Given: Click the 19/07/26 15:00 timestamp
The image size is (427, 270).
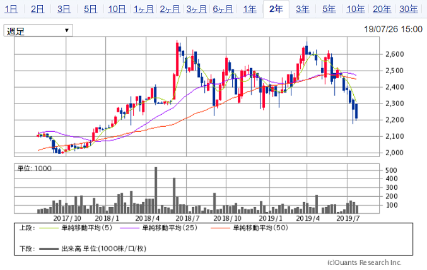Looking at the screenshot, I should tap(393, 29).
